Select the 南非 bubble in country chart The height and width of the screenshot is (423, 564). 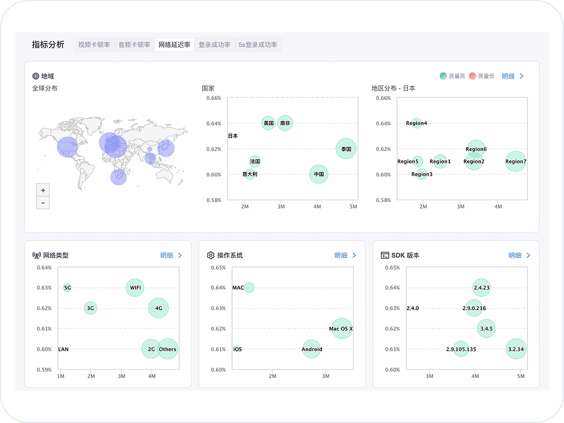tap(286, 123)
